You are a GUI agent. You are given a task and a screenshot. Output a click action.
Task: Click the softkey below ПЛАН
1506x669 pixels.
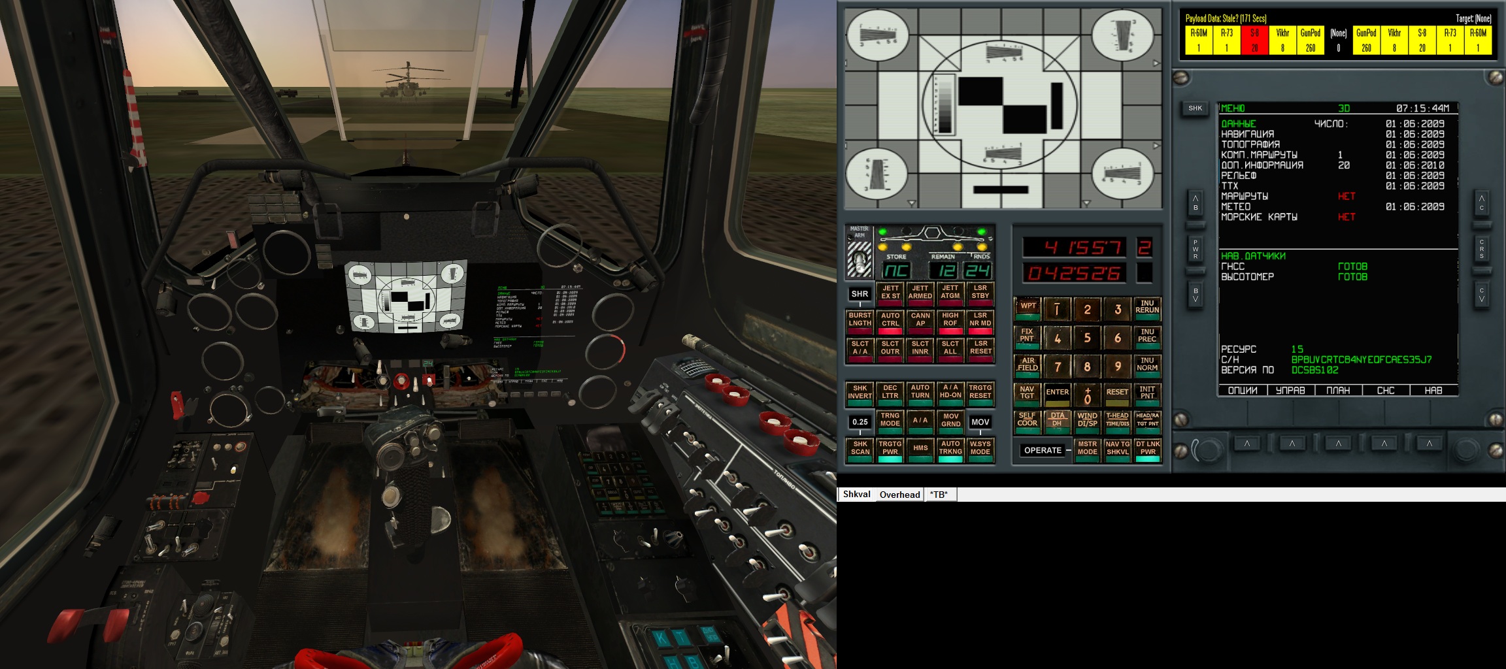(1338, 444)
